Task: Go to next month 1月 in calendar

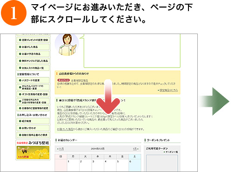Action: [135, 149]
